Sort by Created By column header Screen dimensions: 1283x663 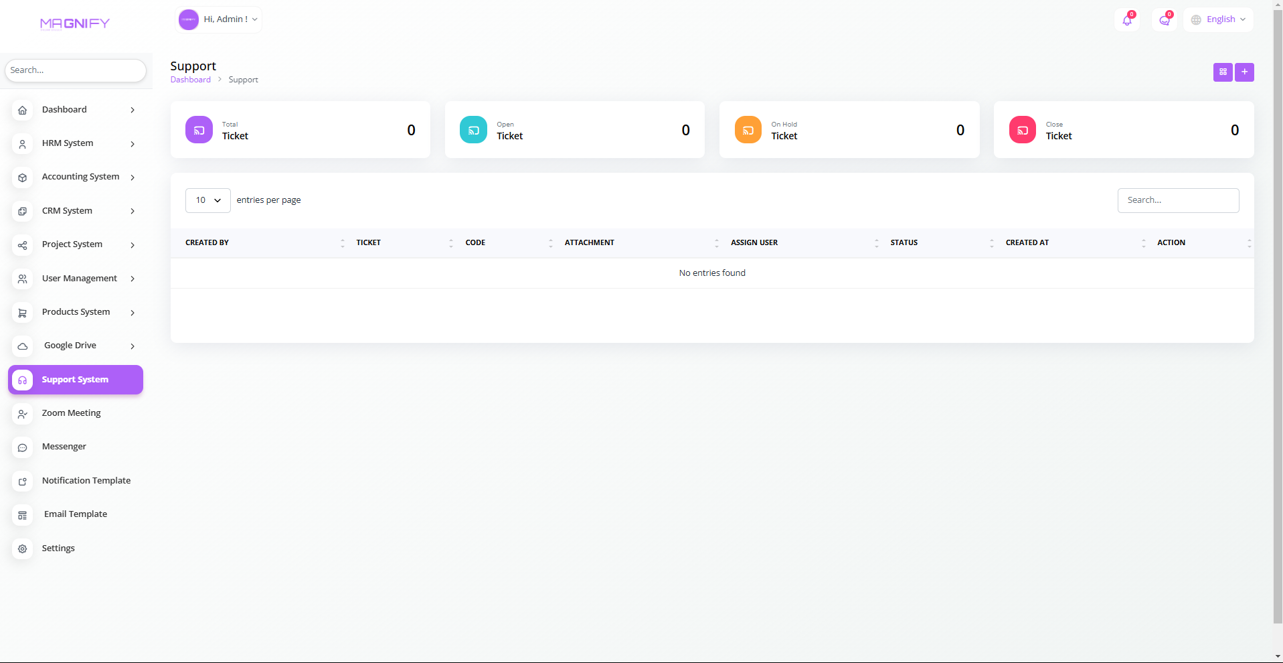pos(263,242)
